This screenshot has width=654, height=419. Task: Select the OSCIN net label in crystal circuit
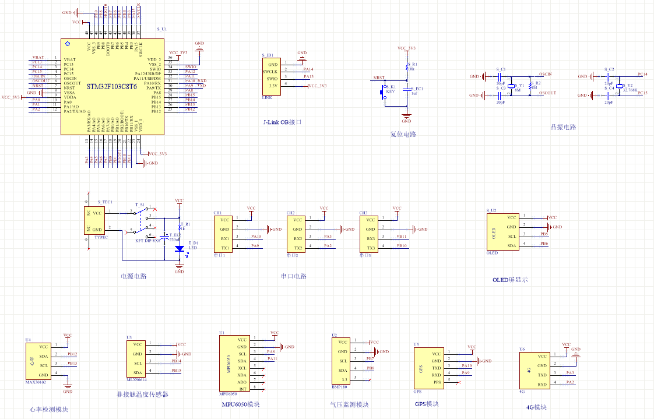click(546, 74)
